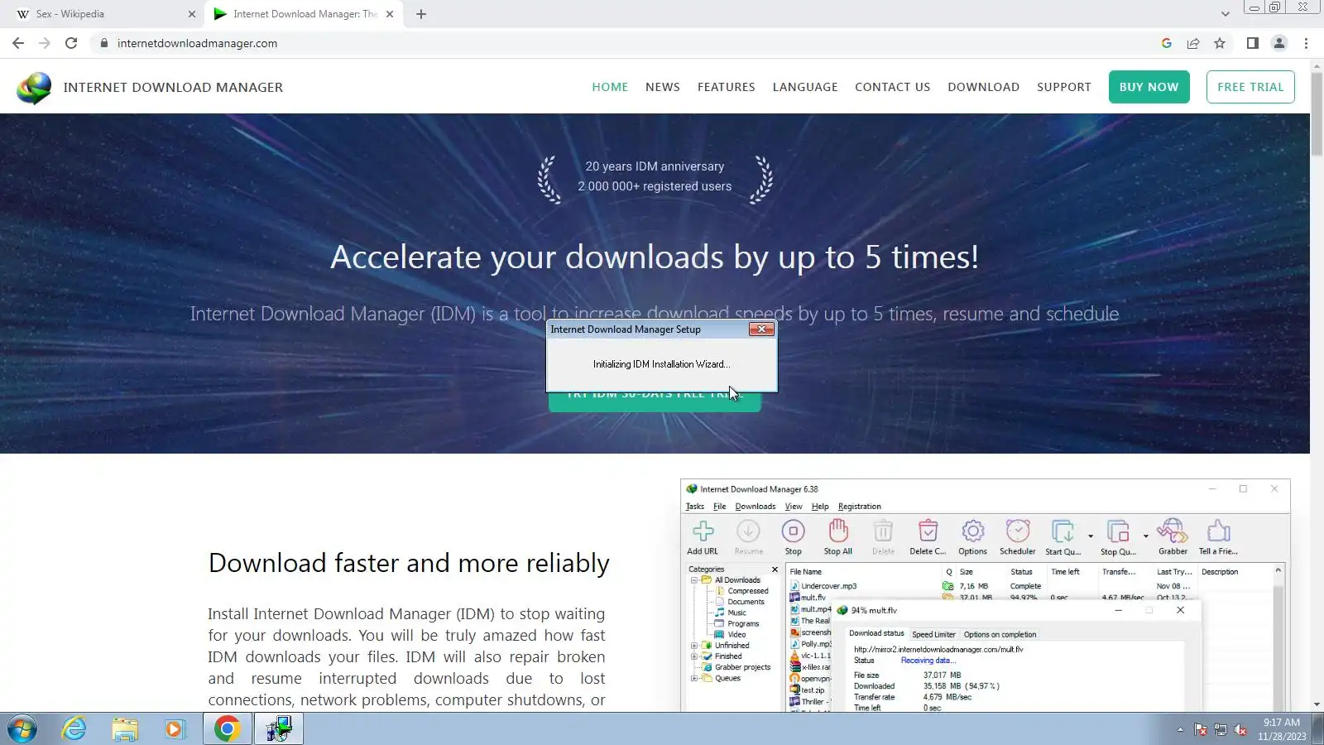
Task: Switch to Chrome in the taskbar
Action: (228, 729)
